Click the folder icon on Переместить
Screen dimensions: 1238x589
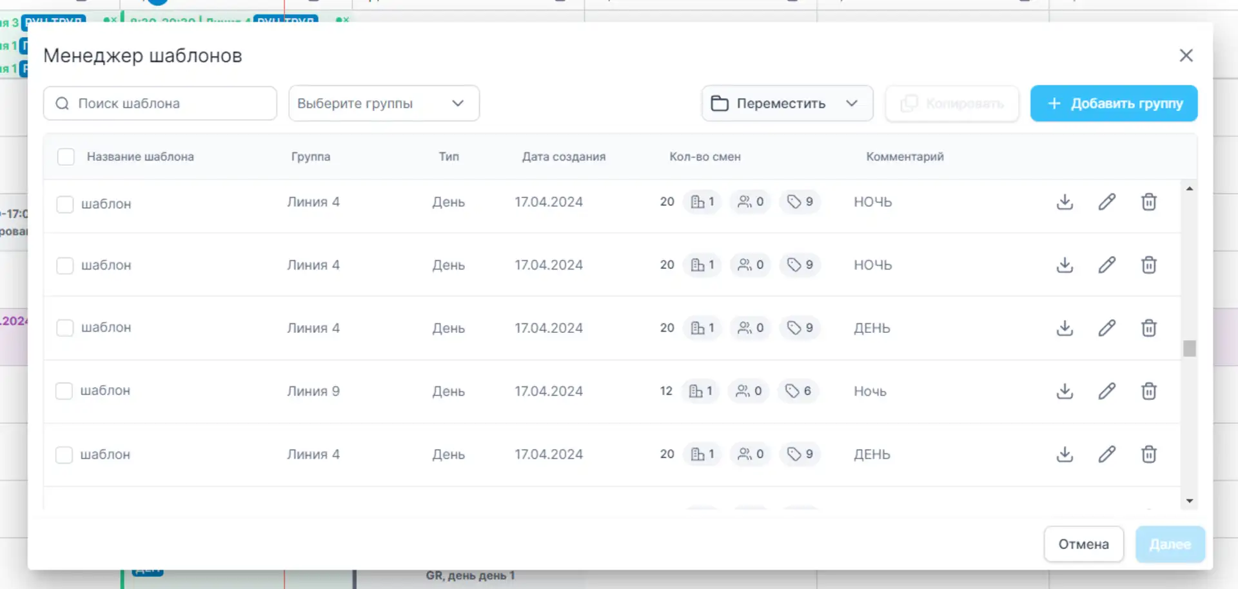(x=720, y=103)
